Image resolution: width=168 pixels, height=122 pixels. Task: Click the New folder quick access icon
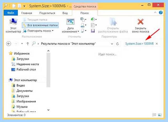(19, 6)
